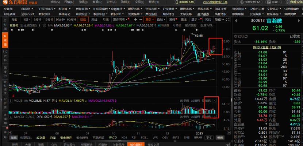Click the question mark help icon beside 前复权
This screenshot has height=146, width=303.
pos(39,25)
